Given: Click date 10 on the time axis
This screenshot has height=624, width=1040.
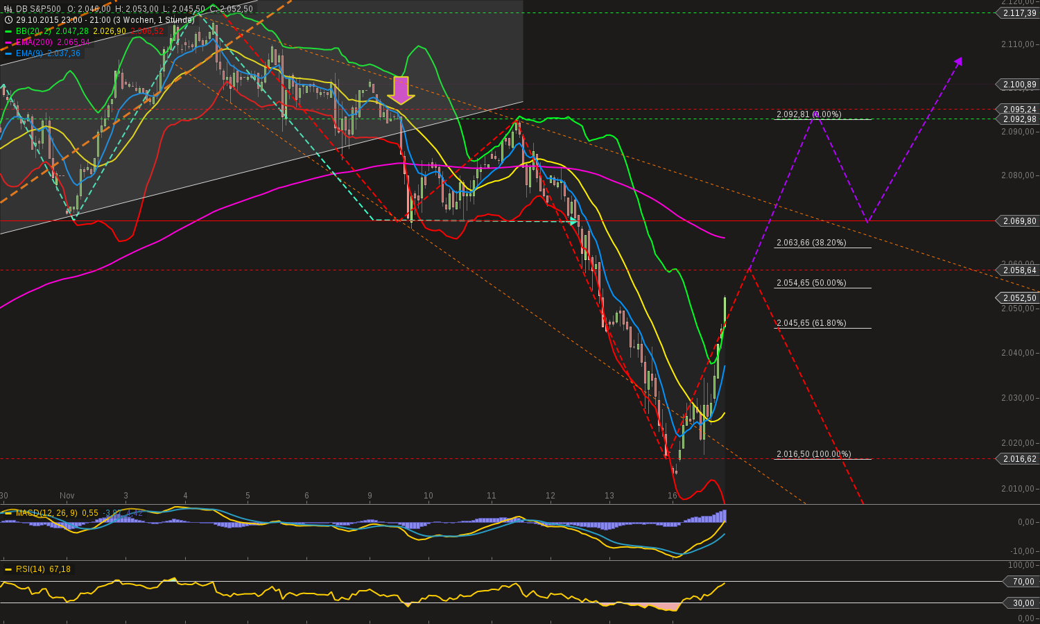Looking at the screenshot, I should 428,496.
